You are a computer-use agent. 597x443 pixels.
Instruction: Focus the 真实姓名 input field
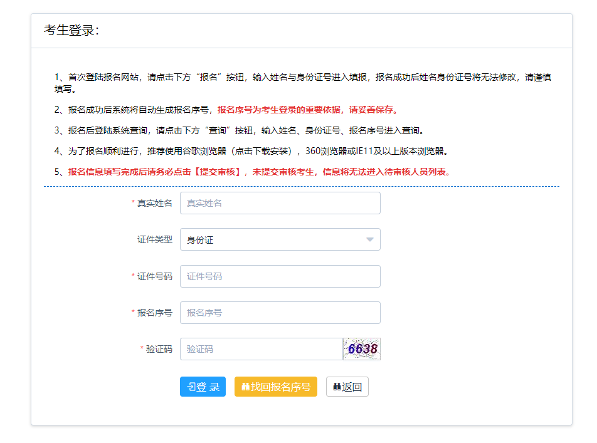click(280, 203)
